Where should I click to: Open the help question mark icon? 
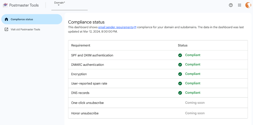(x=231, y=5)
